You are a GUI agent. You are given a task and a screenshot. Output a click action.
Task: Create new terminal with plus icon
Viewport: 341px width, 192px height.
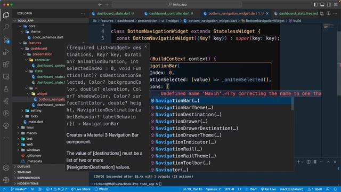298,162
